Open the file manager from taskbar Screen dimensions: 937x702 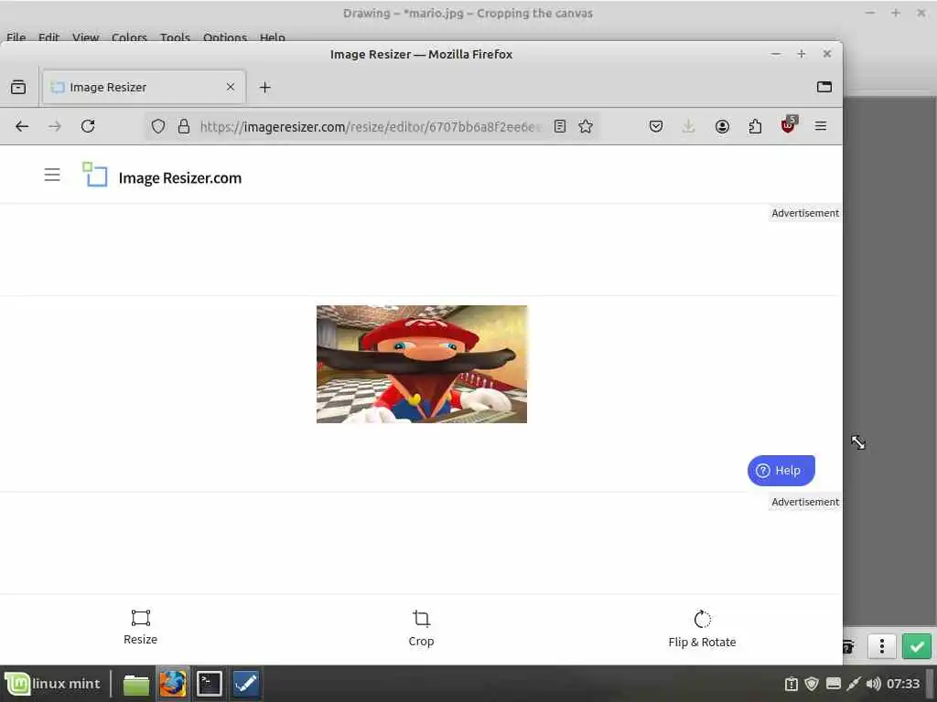pyautogui.click(x=136, y=684)
